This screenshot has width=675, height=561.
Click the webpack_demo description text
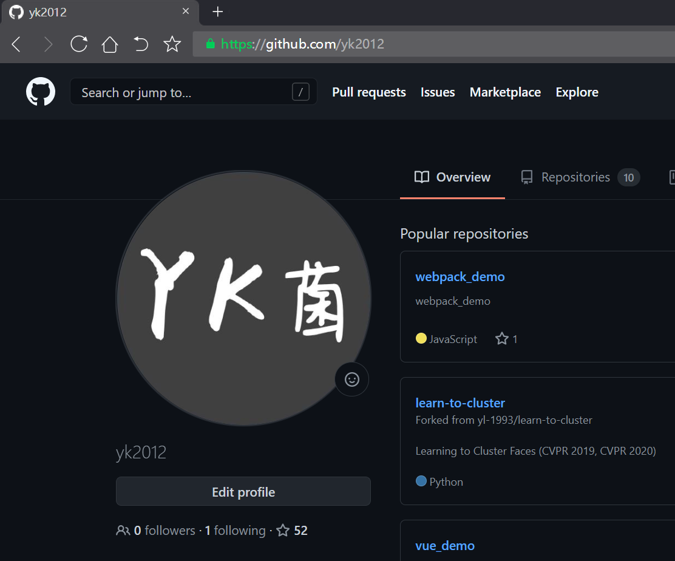click(453, 301)
